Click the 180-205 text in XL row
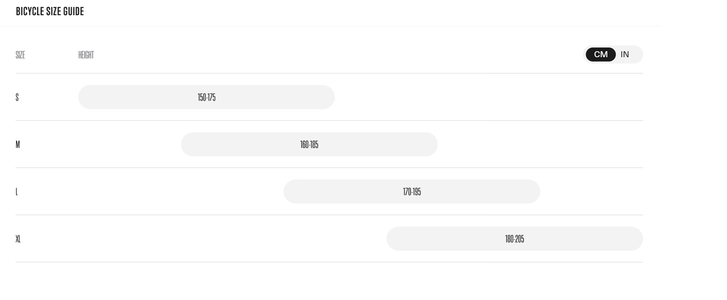The height and width of the screenshot is (300, 727). click(x=514, y=239)
